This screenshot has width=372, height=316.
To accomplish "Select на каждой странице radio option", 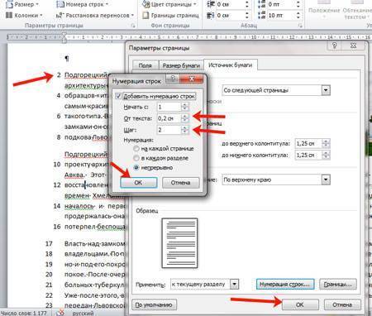I will [136, 149].
